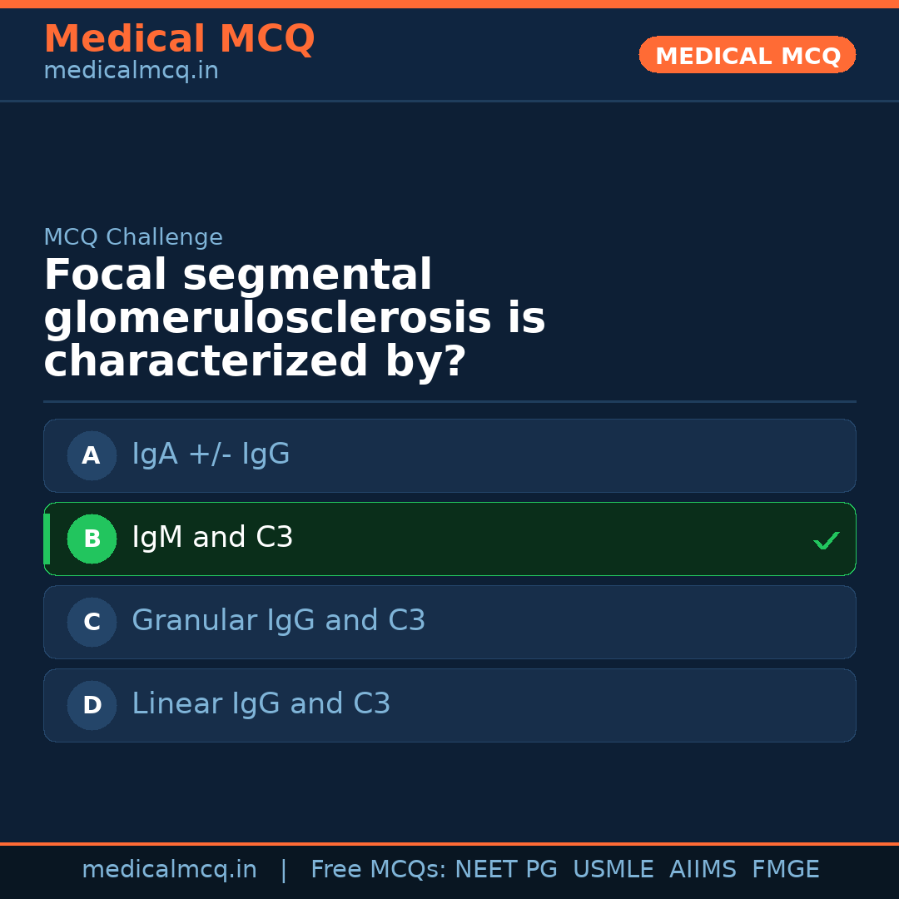Click the green checkmark on option B

[826, 541]
